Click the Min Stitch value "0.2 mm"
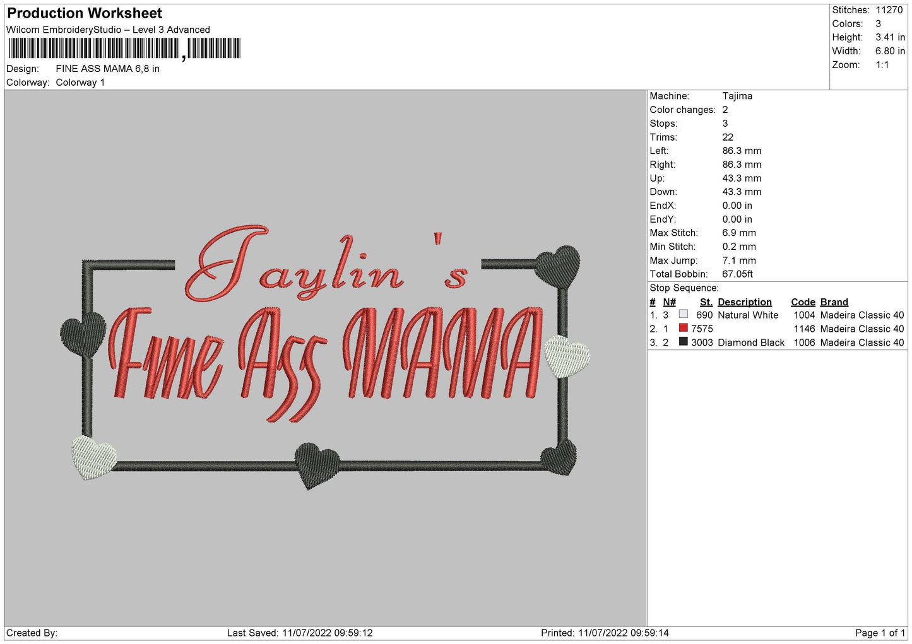 [x=739, y=247]
